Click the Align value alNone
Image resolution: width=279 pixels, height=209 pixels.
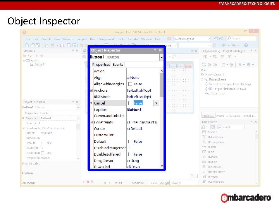[x=133, y=77]
